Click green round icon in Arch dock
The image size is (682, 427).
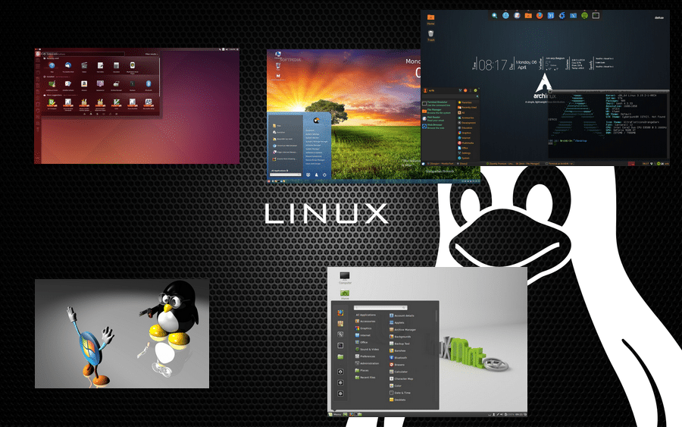click(584, 16)
